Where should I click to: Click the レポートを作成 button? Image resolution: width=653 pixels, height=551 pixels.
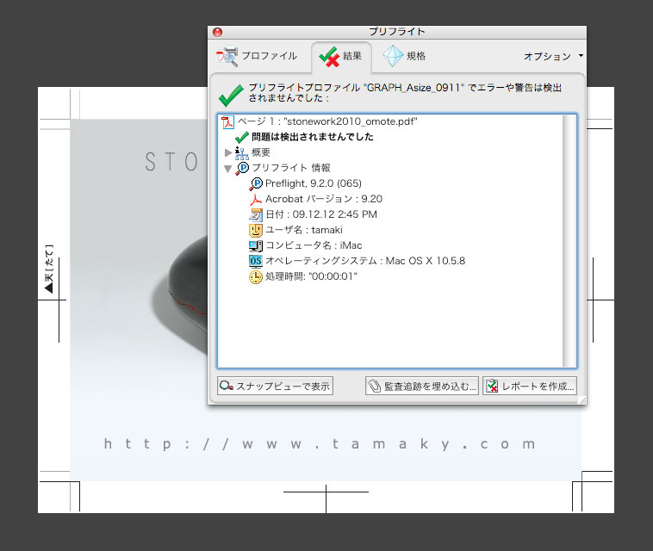coord(529,387)
